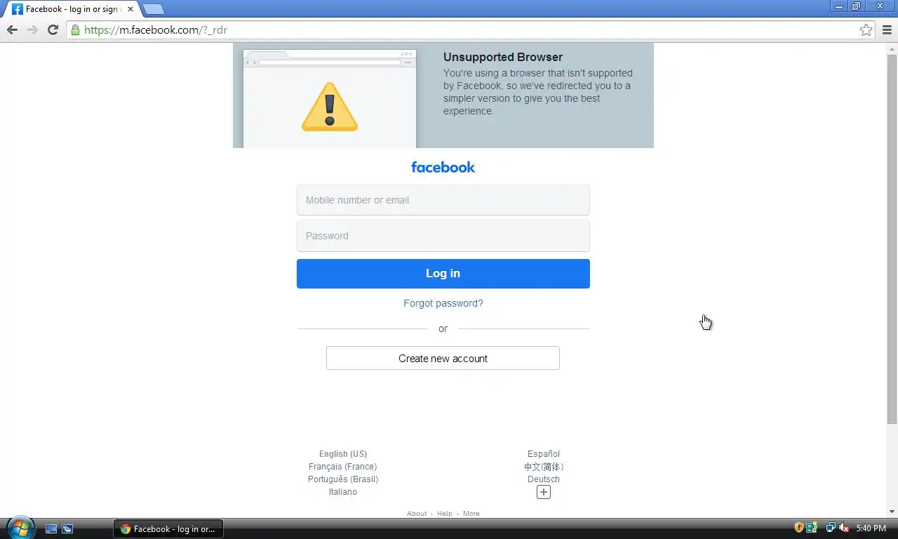This screenshot has height=539, width=898.
Task: Click the Facebook favicon on the tab
Action: [18, 9]
